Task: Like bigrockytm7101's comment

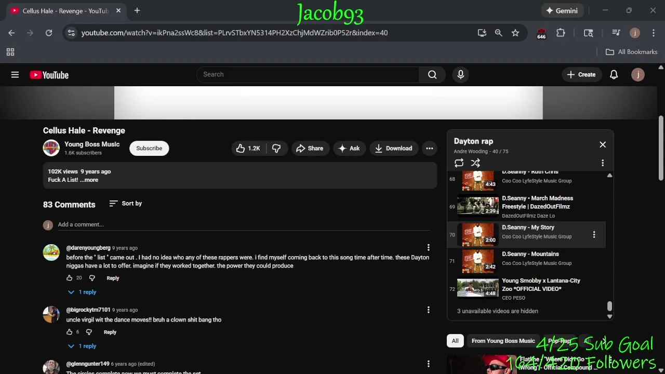Action: click(x=70, y=332)
